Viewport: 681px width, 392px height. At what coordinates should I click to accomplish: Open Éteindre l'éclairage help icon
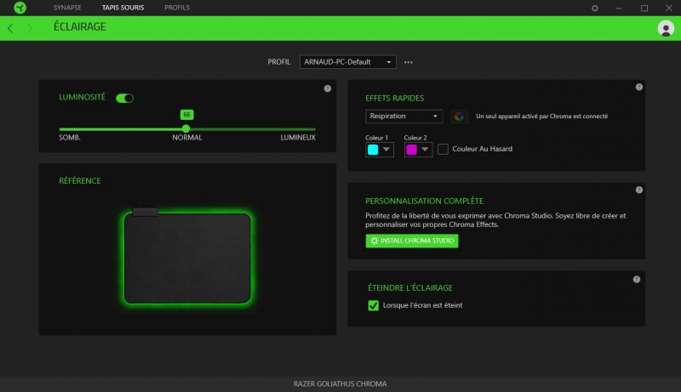[x=637, y=280]
